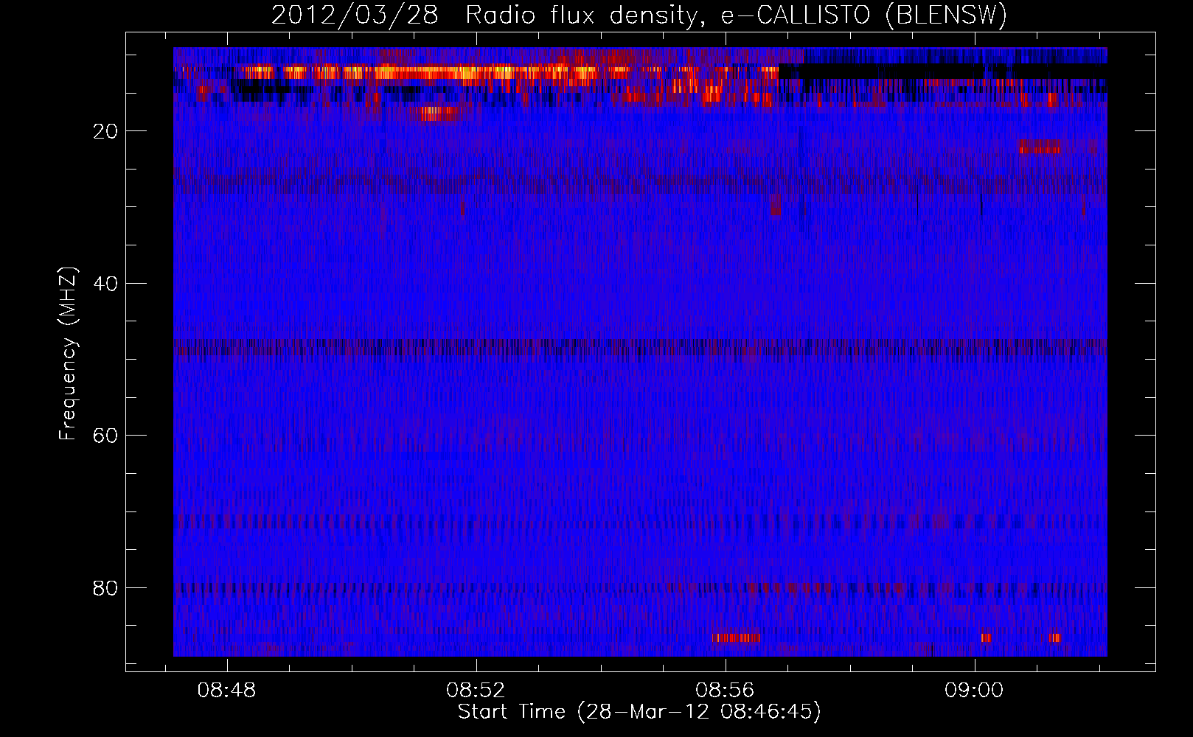The image size is (1193, 737).
Task: Click the 60 frequency tick label
Action: click(x=106, y=436)
